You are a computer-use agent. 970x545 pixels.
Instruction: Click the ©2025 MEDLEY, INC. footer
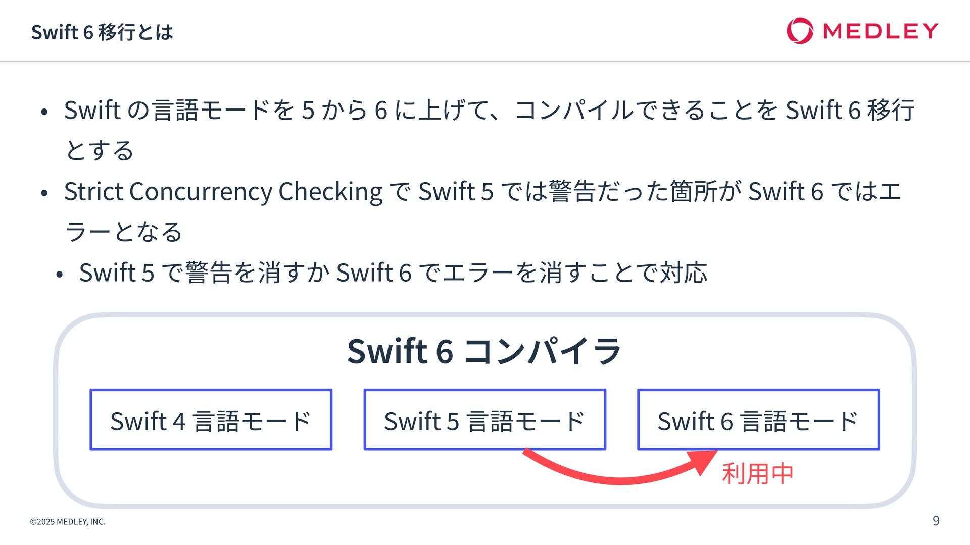(x=68, y=522)
